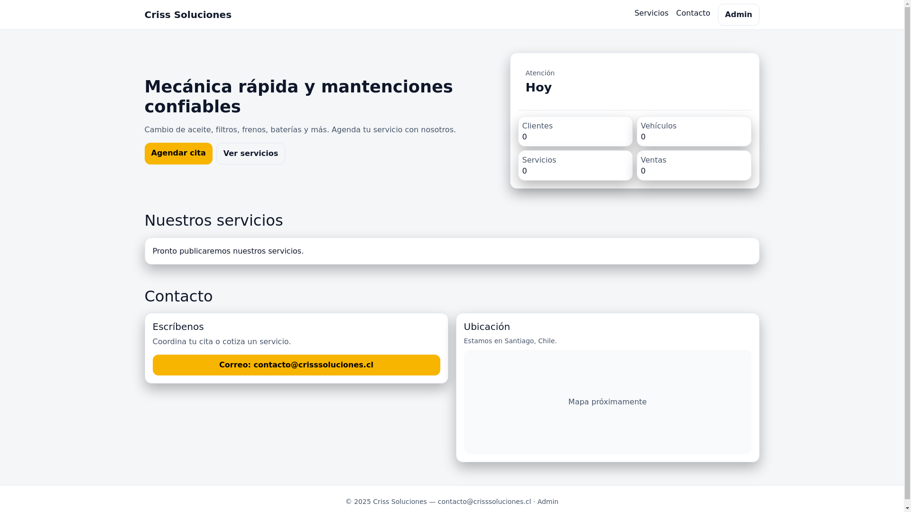
Task: Click the Hoy attention heading
Action: pyautogui.click(x=538, y=87)
